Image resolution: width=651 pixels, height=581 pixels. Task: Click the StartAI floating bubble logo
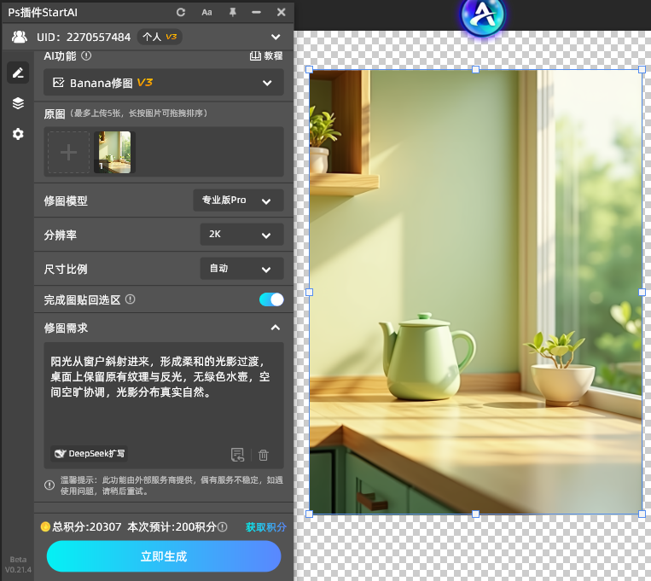point(483,15)
